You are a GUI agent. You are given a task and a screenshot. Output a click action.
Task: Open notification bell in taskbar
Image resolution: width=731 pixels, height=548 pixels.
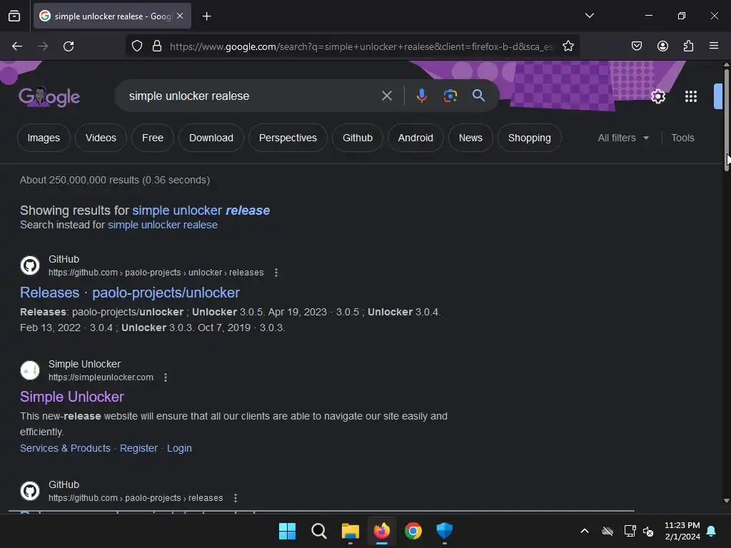click(x=712, y=531)
